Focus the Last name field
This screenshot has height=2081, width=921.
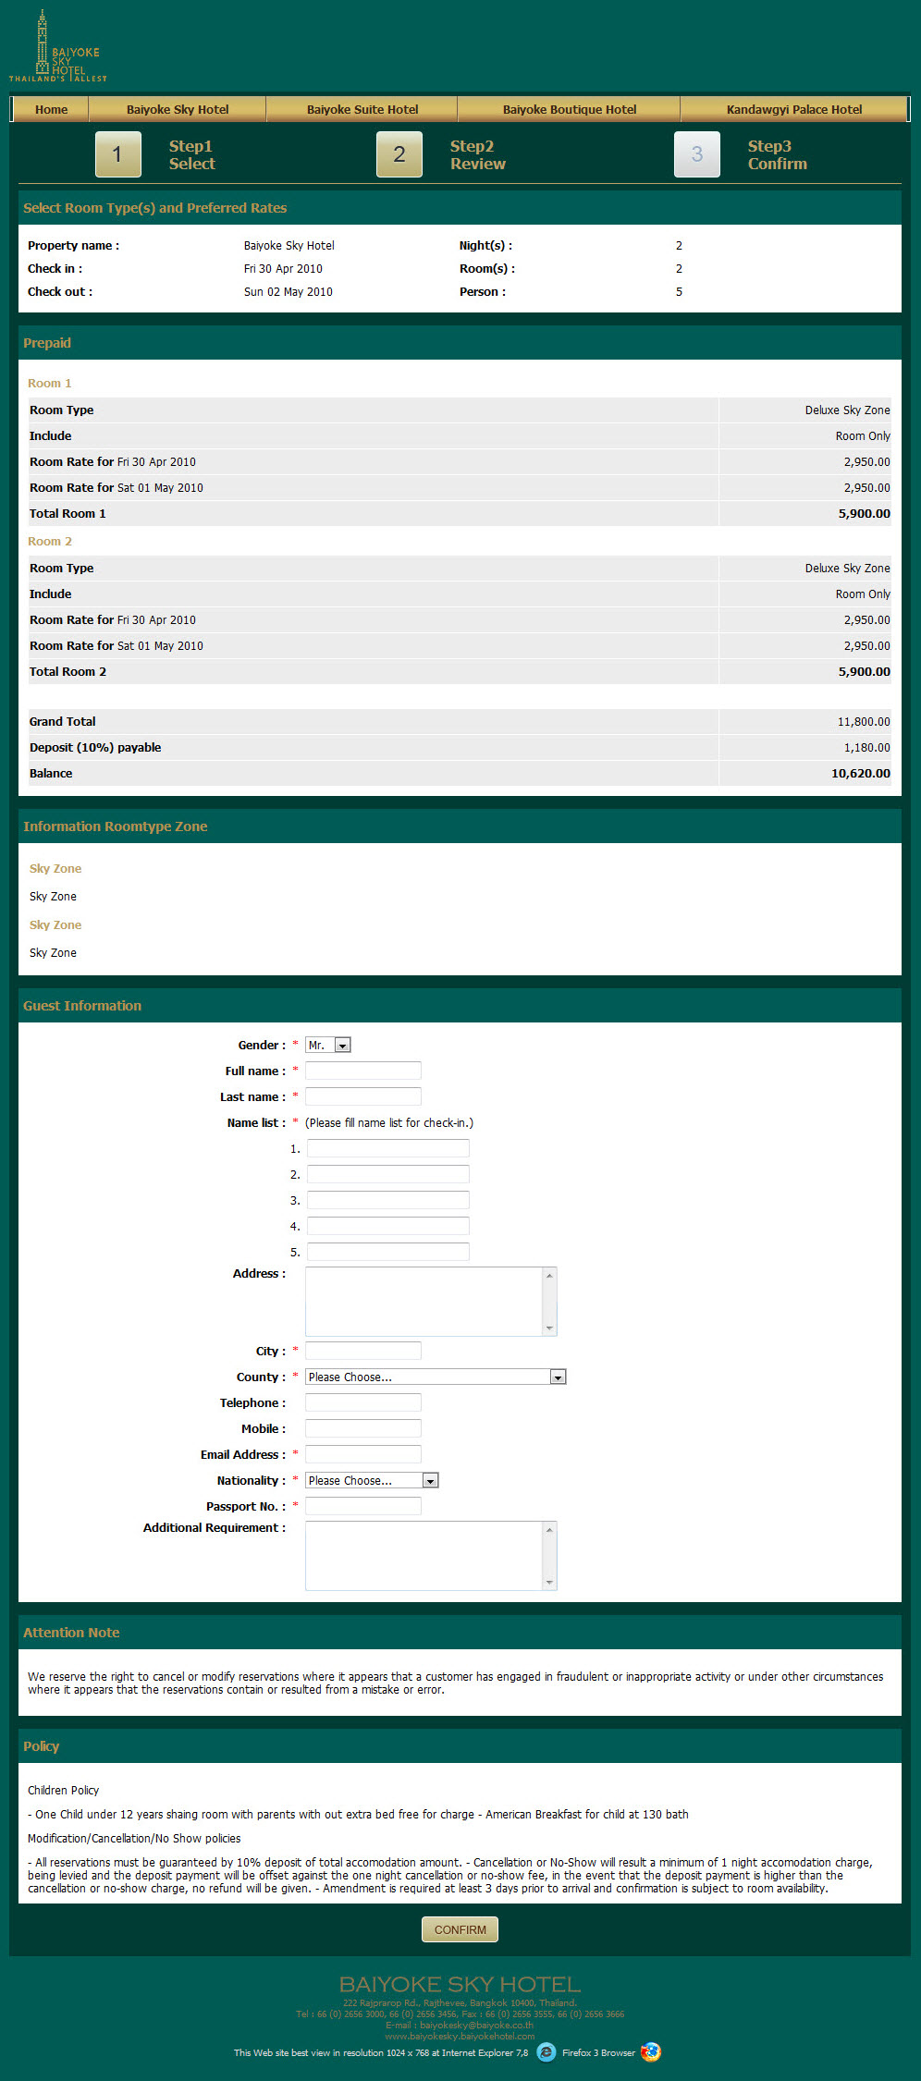click(x=363, y=1096)
